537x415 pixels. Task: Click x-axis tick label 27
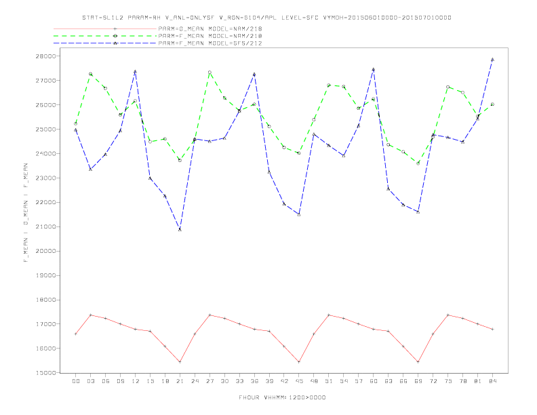(210, 381)
